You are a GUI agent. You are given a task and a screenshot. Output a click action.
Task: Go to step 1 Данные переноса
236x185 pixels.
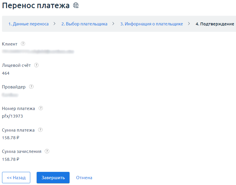29,24
